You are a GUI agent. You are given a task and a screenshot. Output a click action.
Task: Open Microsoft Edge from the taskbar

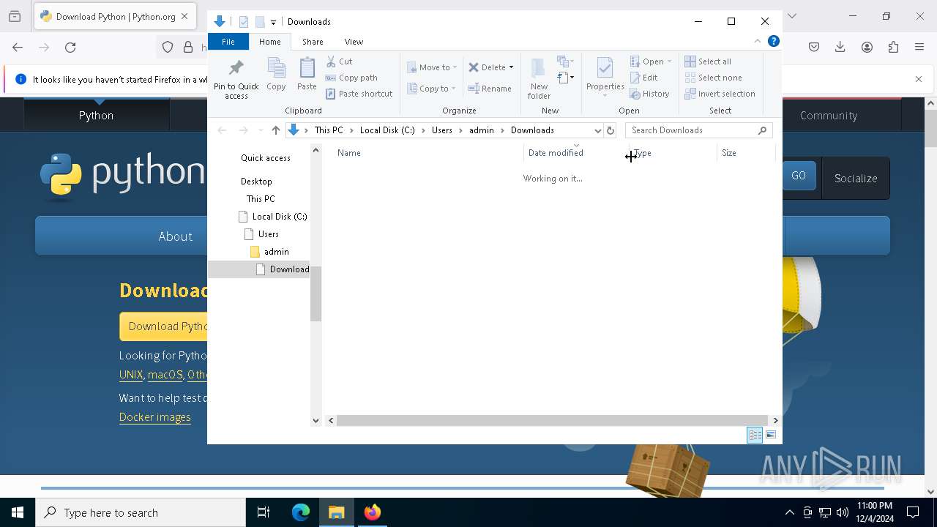coord(301,512)
